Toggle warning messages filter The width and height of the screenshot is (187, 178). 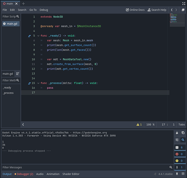pyautogui.click(x=180, y=161)
